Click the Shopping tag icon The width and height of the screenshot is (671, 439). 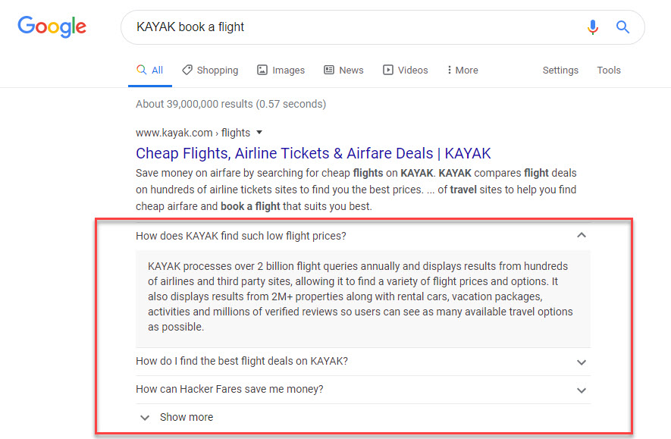pyautogui.click(x=187, y=70)
